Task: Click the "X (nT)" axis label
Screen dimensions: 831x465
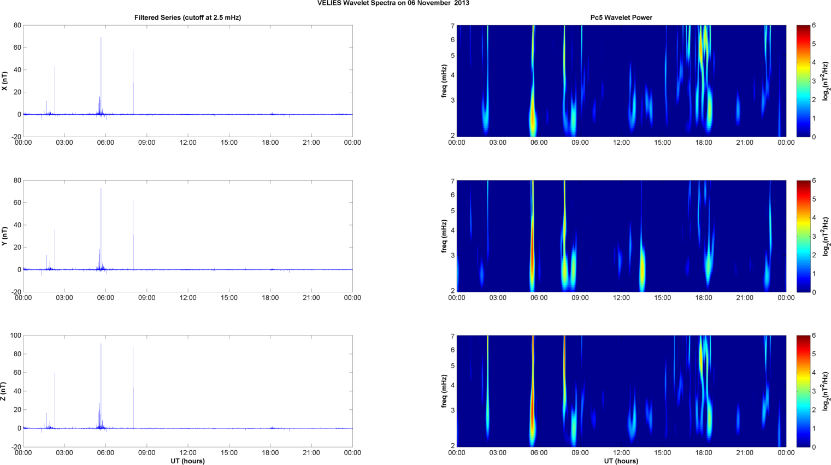Action: click(x=5, y=81)
